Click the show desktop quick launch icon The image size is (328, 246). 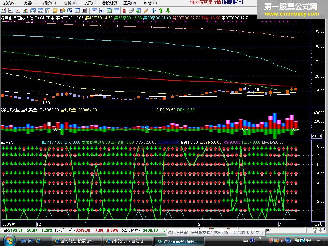click(x=23, y=241)
